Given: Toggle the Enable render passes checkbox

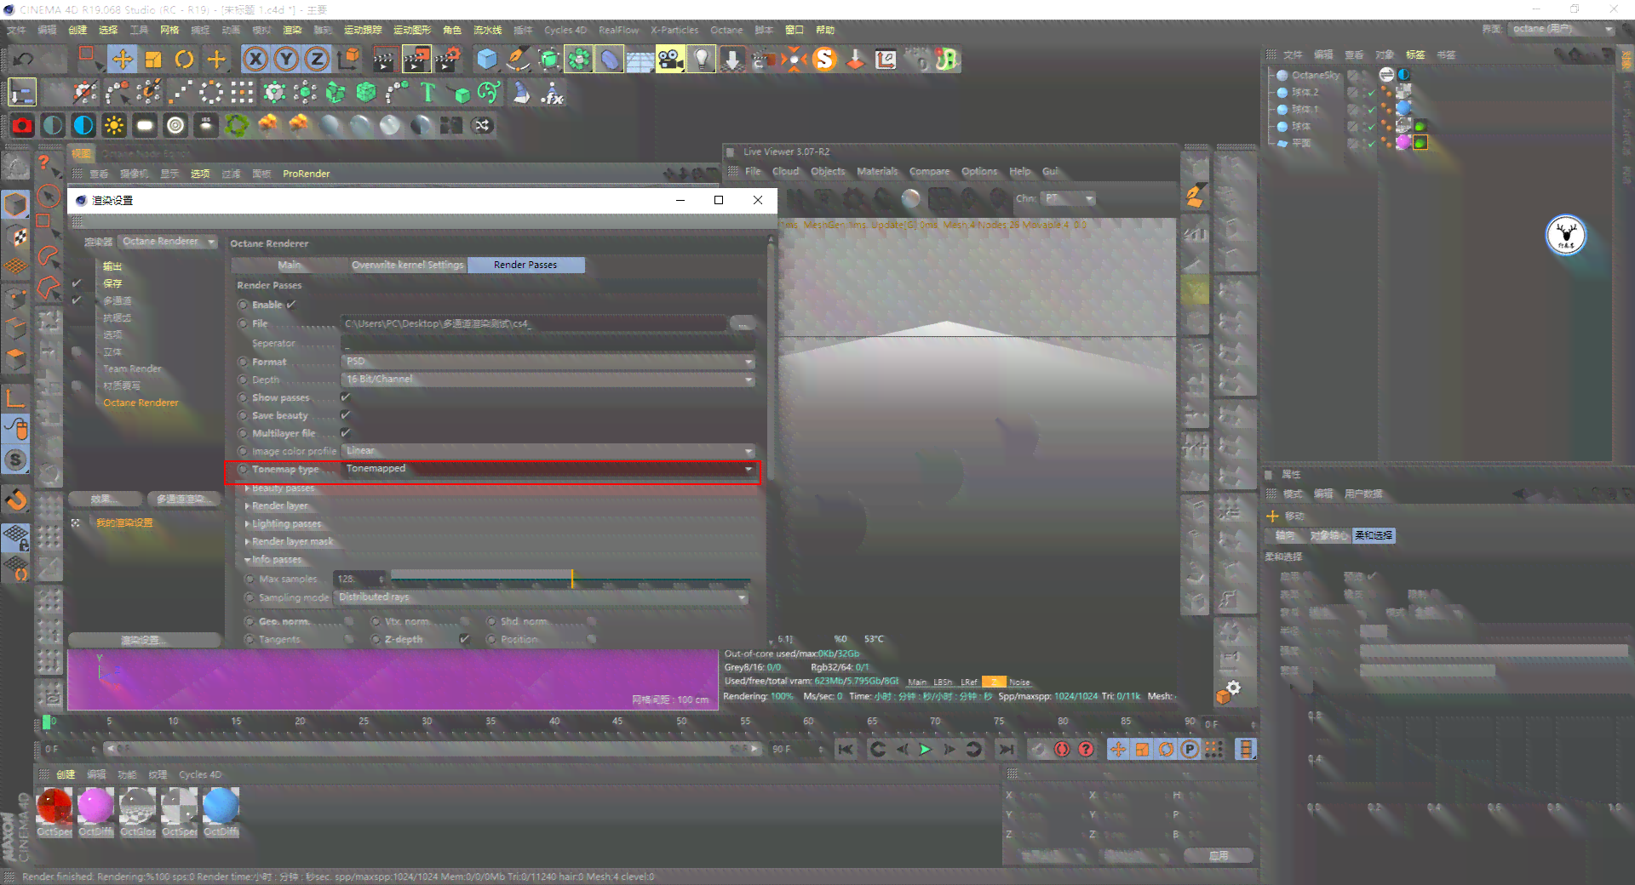Looking at the screenshot, I should [291, 305].
